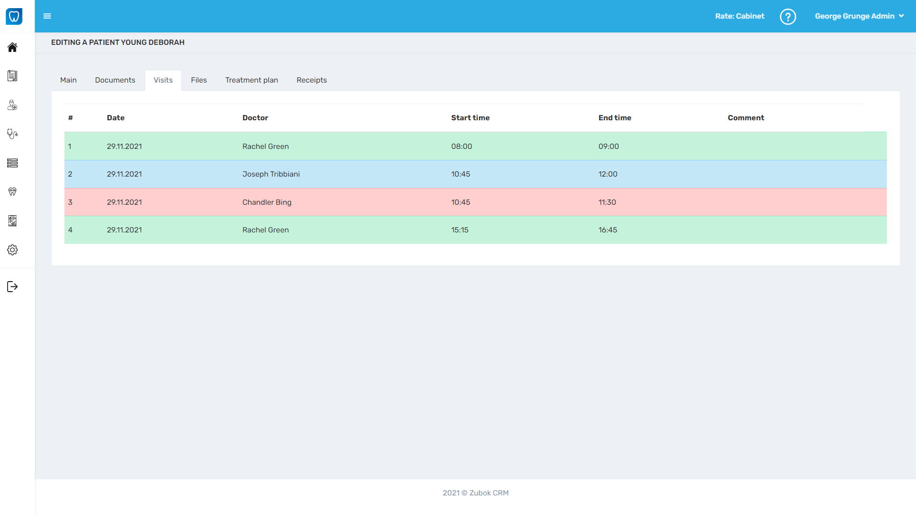Image resolution: width=916 pixels, height=515 pixels.
Task: Toggle the sidebar with the hamburger icon
Action: (47, 16)
